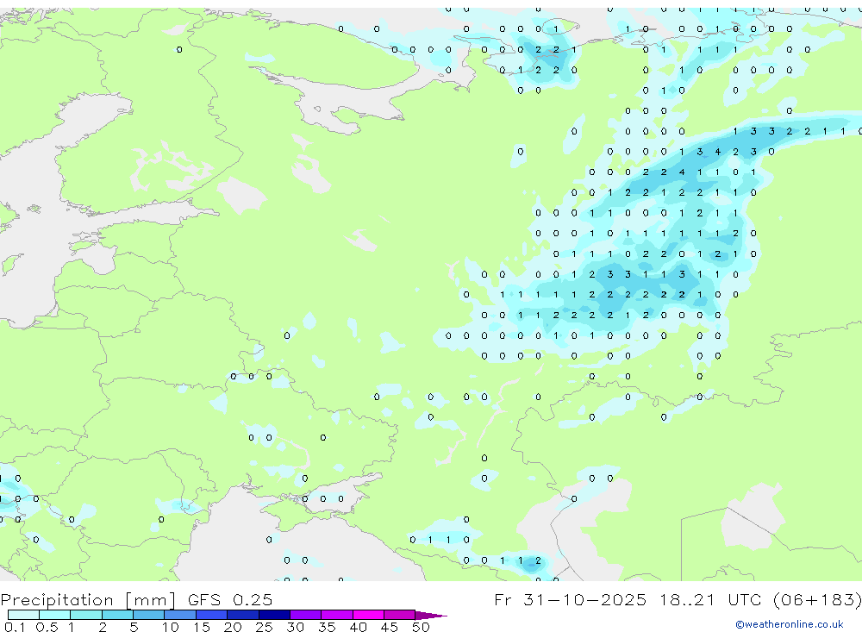Screen dimensions: 862x632
Task: Choose the 15–20 mm legend color swatch
Action: point(212,615)
